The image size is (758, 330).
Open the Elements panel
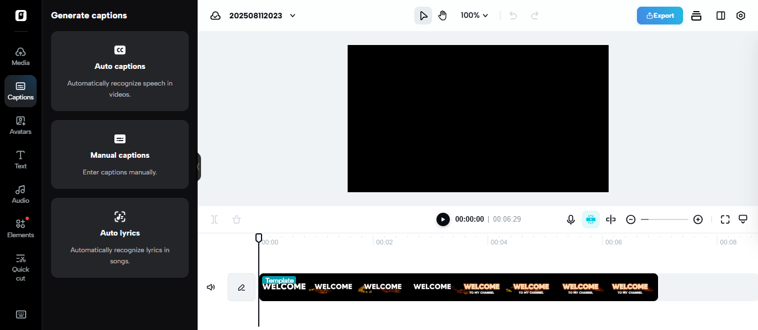(x=21, y=229)
